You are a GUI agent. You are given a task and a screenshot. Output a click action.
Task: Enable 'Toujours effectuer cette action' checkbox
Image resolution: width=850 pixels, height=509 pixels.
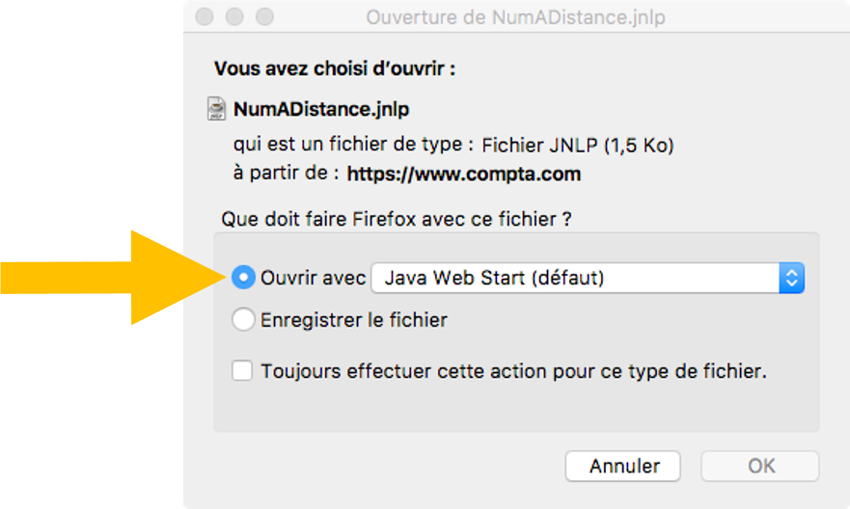pos(243,371)
